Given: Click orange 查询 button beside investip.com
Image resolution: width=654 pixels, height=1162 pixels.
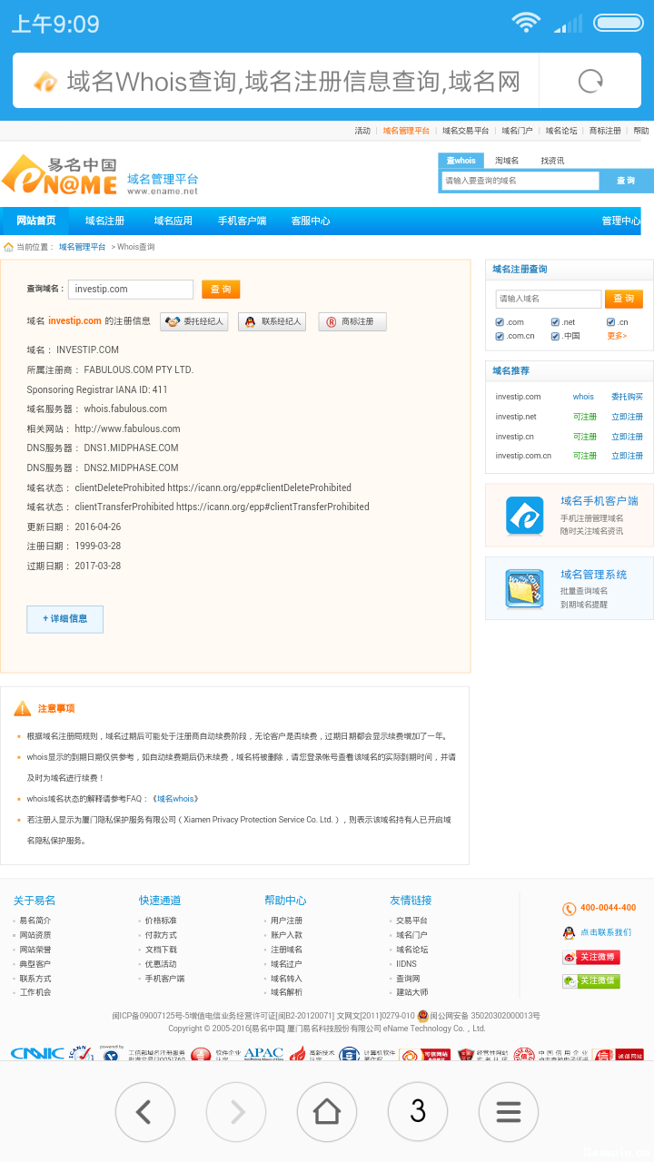Looking at the screenshot, I should (x=221, y=289).
